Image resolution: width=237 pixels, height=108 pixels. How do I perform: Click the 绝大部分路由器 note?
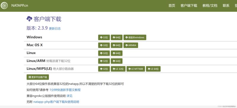tap(63, 69)
